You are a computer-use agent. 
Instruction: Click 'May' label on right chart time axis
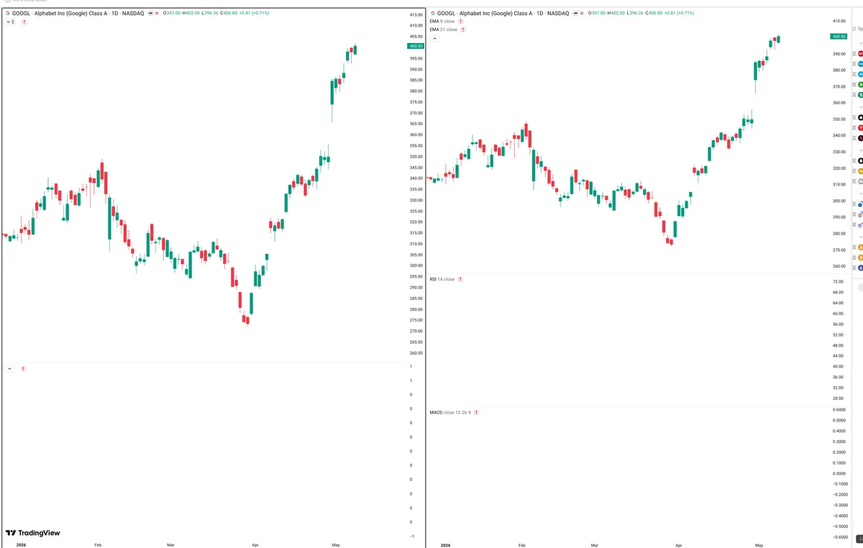click(759, 544)
